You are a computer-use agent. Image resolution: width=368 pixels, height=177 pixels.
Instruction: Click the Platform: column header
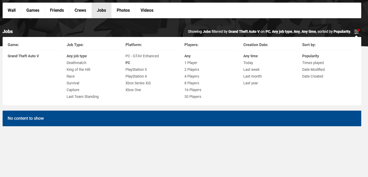(134, 45)
